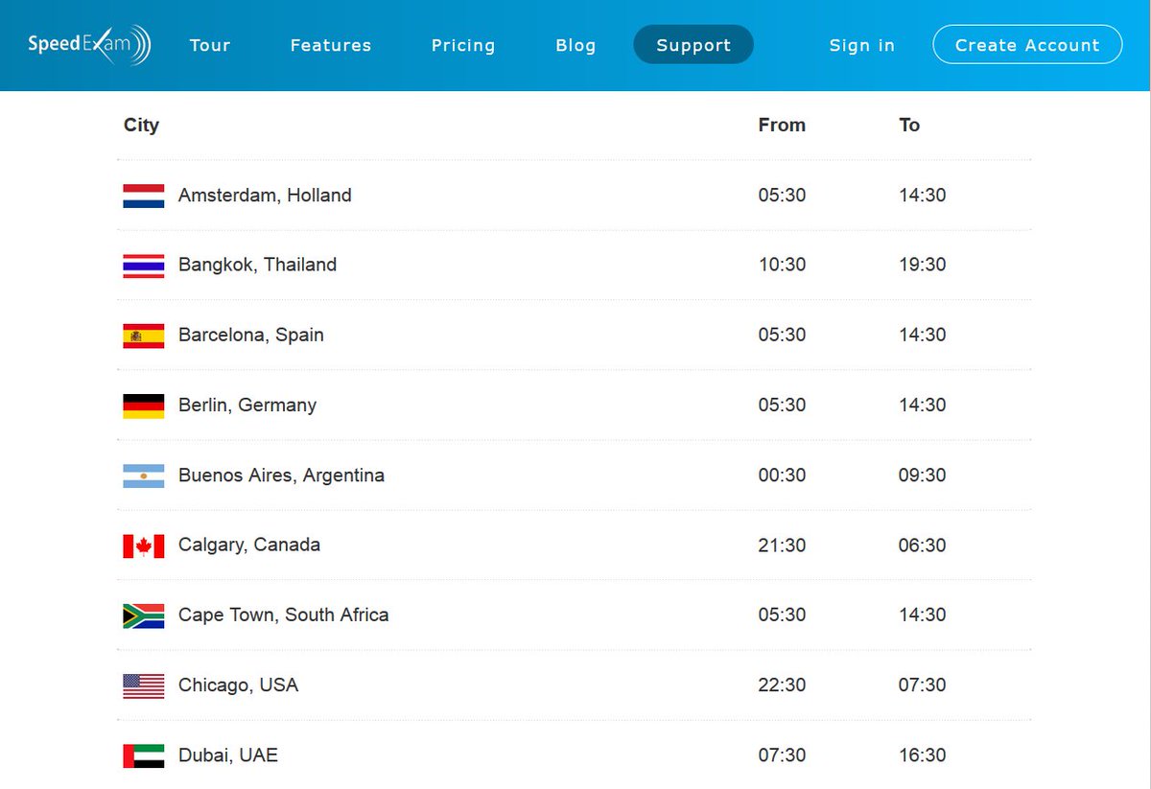This screenshot has width=1151, height=789.
Task: Click Berlin's To time 14:30
Action: pos(923,405)
